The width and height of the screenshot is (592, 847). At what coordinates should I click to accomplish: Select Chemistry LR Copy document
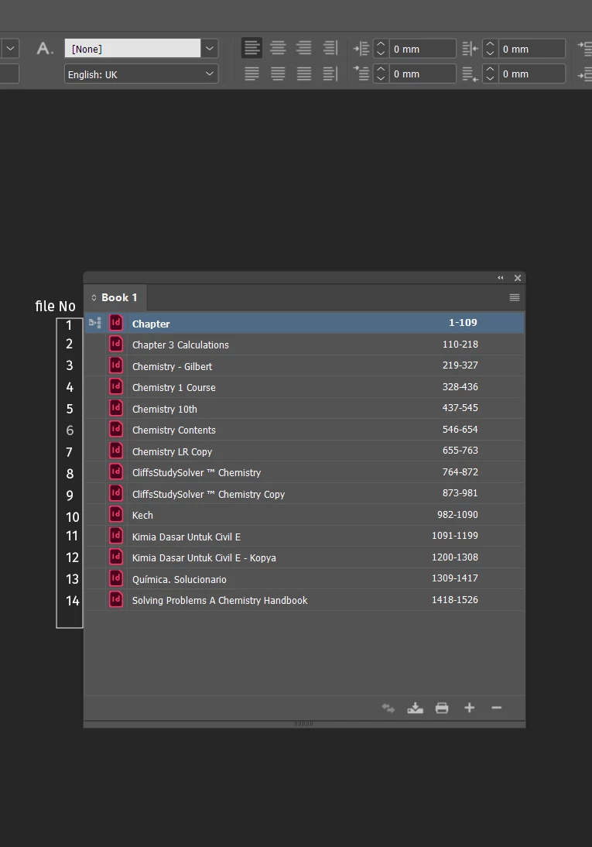(x=304, y=451)
